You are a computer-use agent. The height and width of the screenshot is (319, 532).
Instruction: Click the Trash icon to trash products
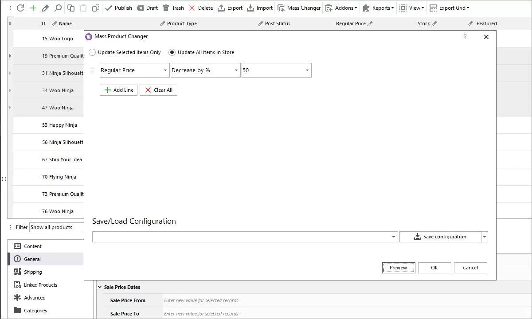(166, 8)
